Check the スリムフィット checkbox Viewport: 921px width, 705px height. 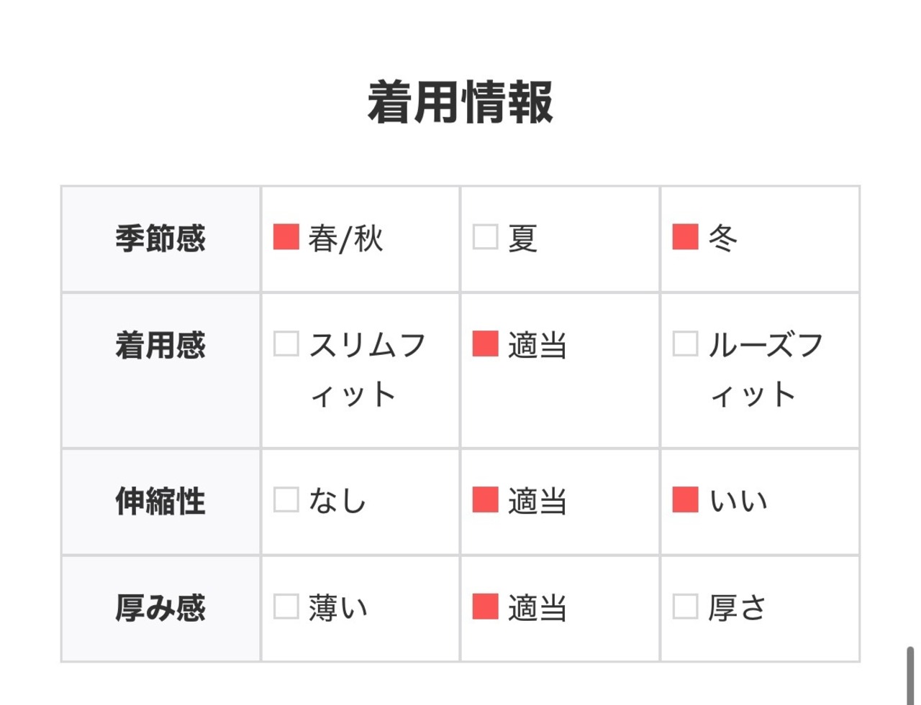point(286,344)
